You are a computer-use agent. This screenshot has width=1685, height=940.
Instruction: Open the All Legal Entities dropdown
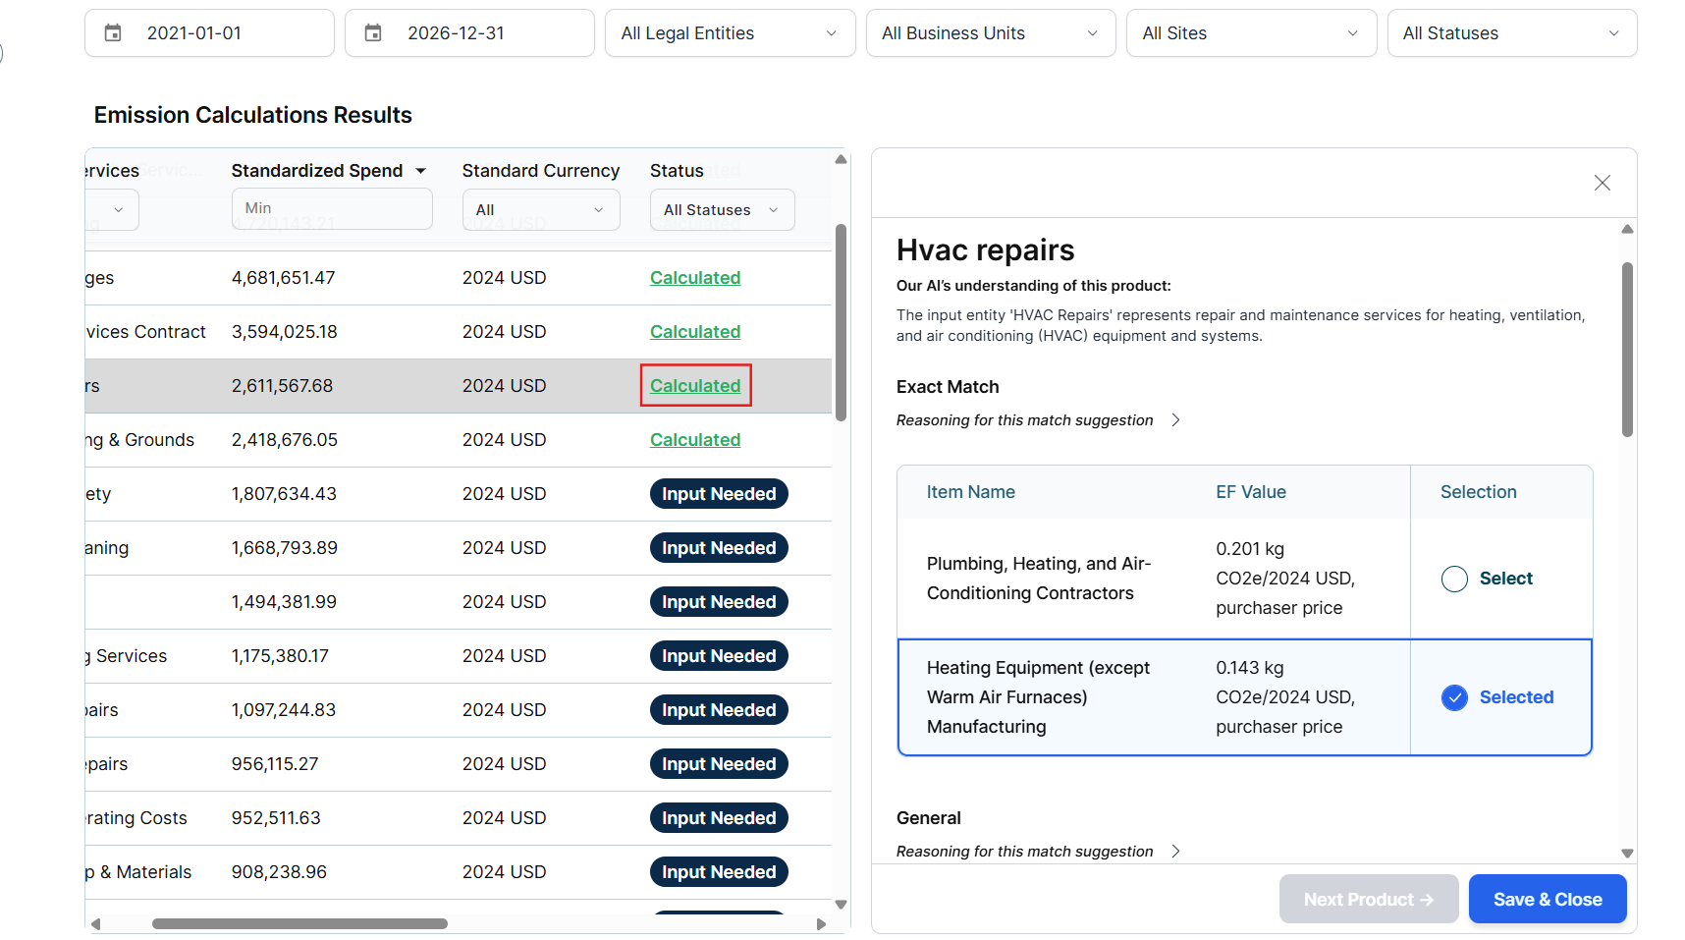point(729,33)
